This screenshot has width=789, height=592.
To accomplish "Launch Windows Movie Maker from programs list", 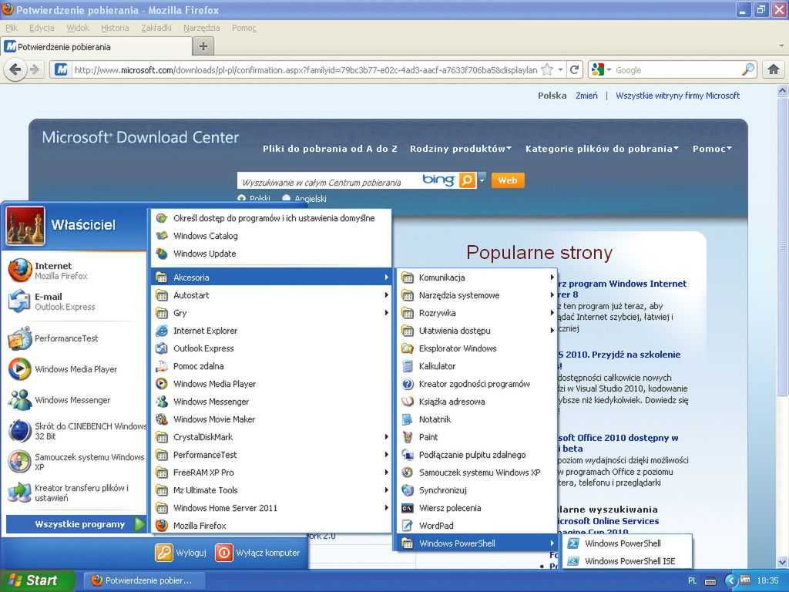I will (271, 419).
